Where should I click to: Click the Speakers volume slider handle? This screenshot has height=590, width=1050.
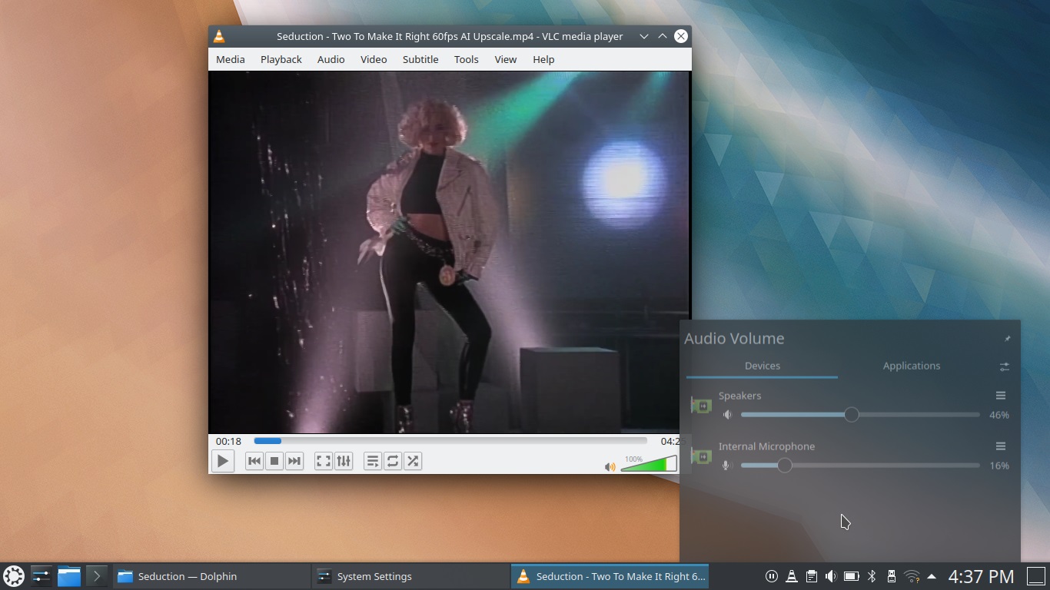(852, 415)
